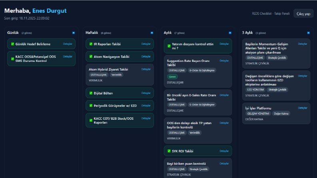Uncheck the Günlük Hedef Belirleme checkbox
317x178 pixels.
pyautogui.click(x=12, y=44)
